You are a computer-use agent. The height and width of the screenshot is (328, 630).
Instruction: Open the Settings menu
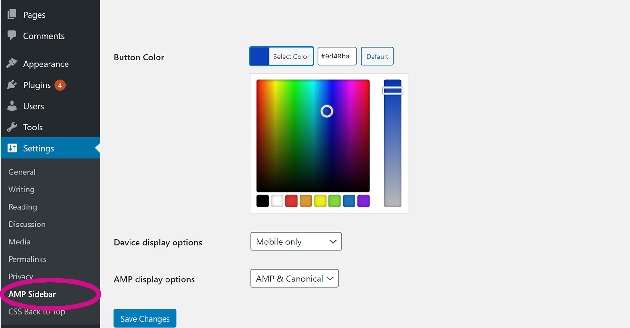pyautogui.click(x=50, y=148)
